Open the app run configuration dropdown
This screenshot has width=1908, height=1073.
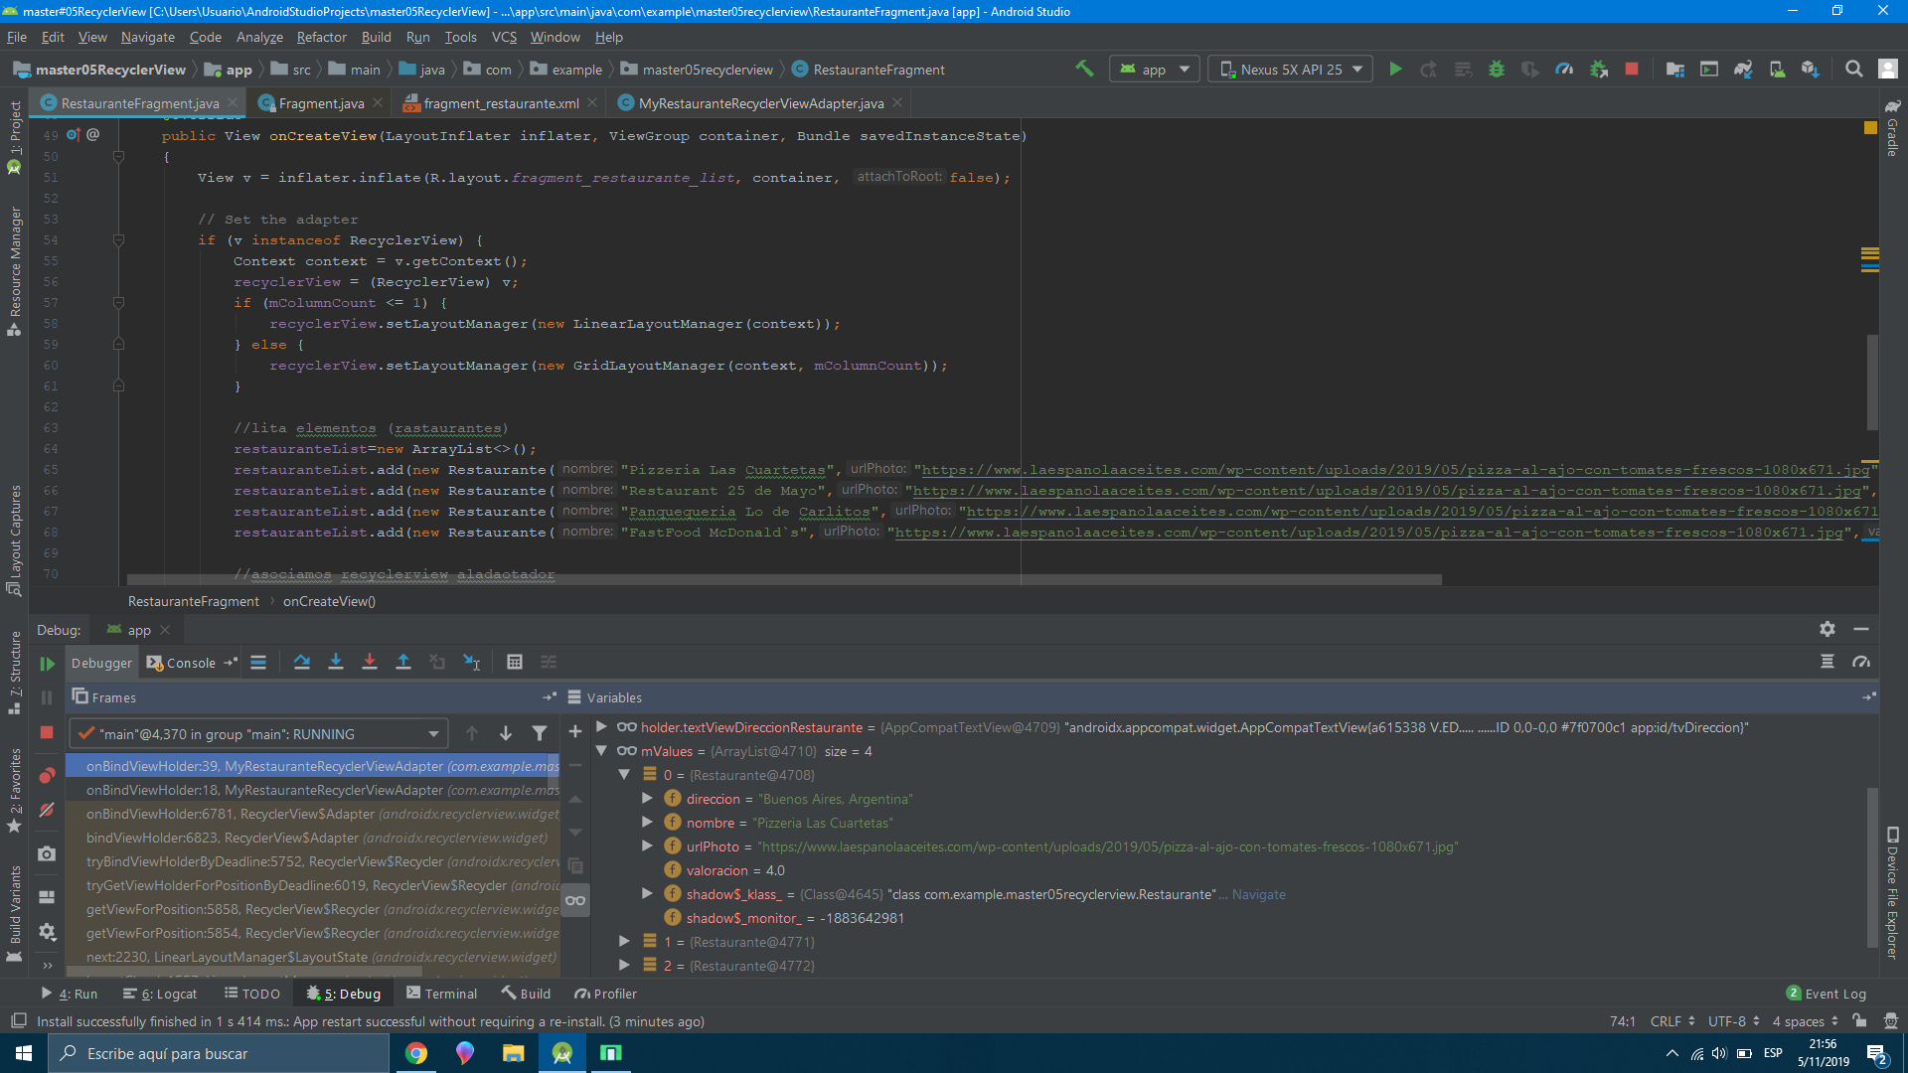(x=1155, y=69)
